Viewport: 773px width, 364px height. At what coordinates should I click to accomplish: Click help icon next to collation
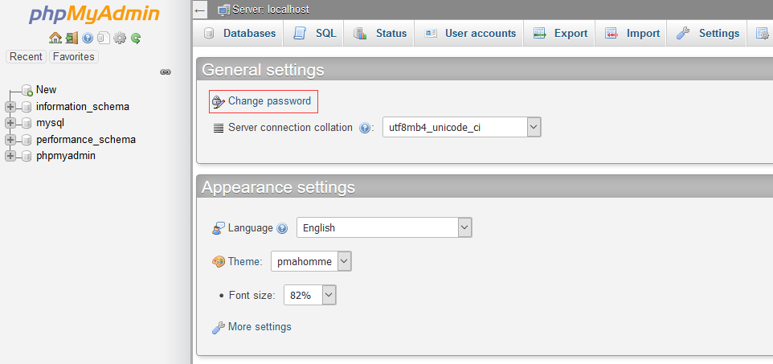point(364,129)
